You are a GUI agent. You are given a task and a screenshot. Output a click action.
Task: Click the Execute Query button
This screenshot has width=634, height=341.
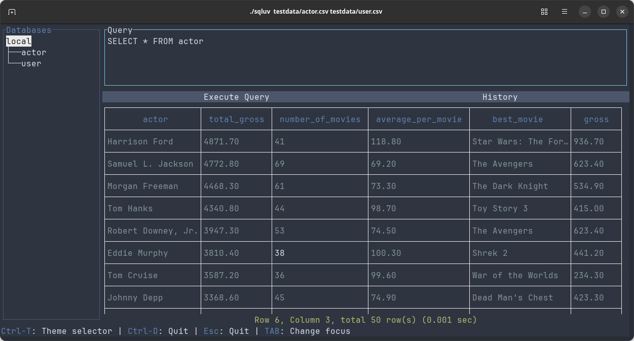[237, 97]
